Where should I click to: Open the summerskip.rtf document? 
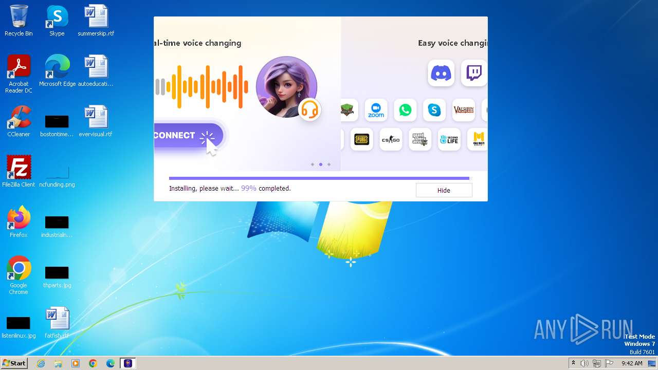pyautogui.click(x=96, y=21)
